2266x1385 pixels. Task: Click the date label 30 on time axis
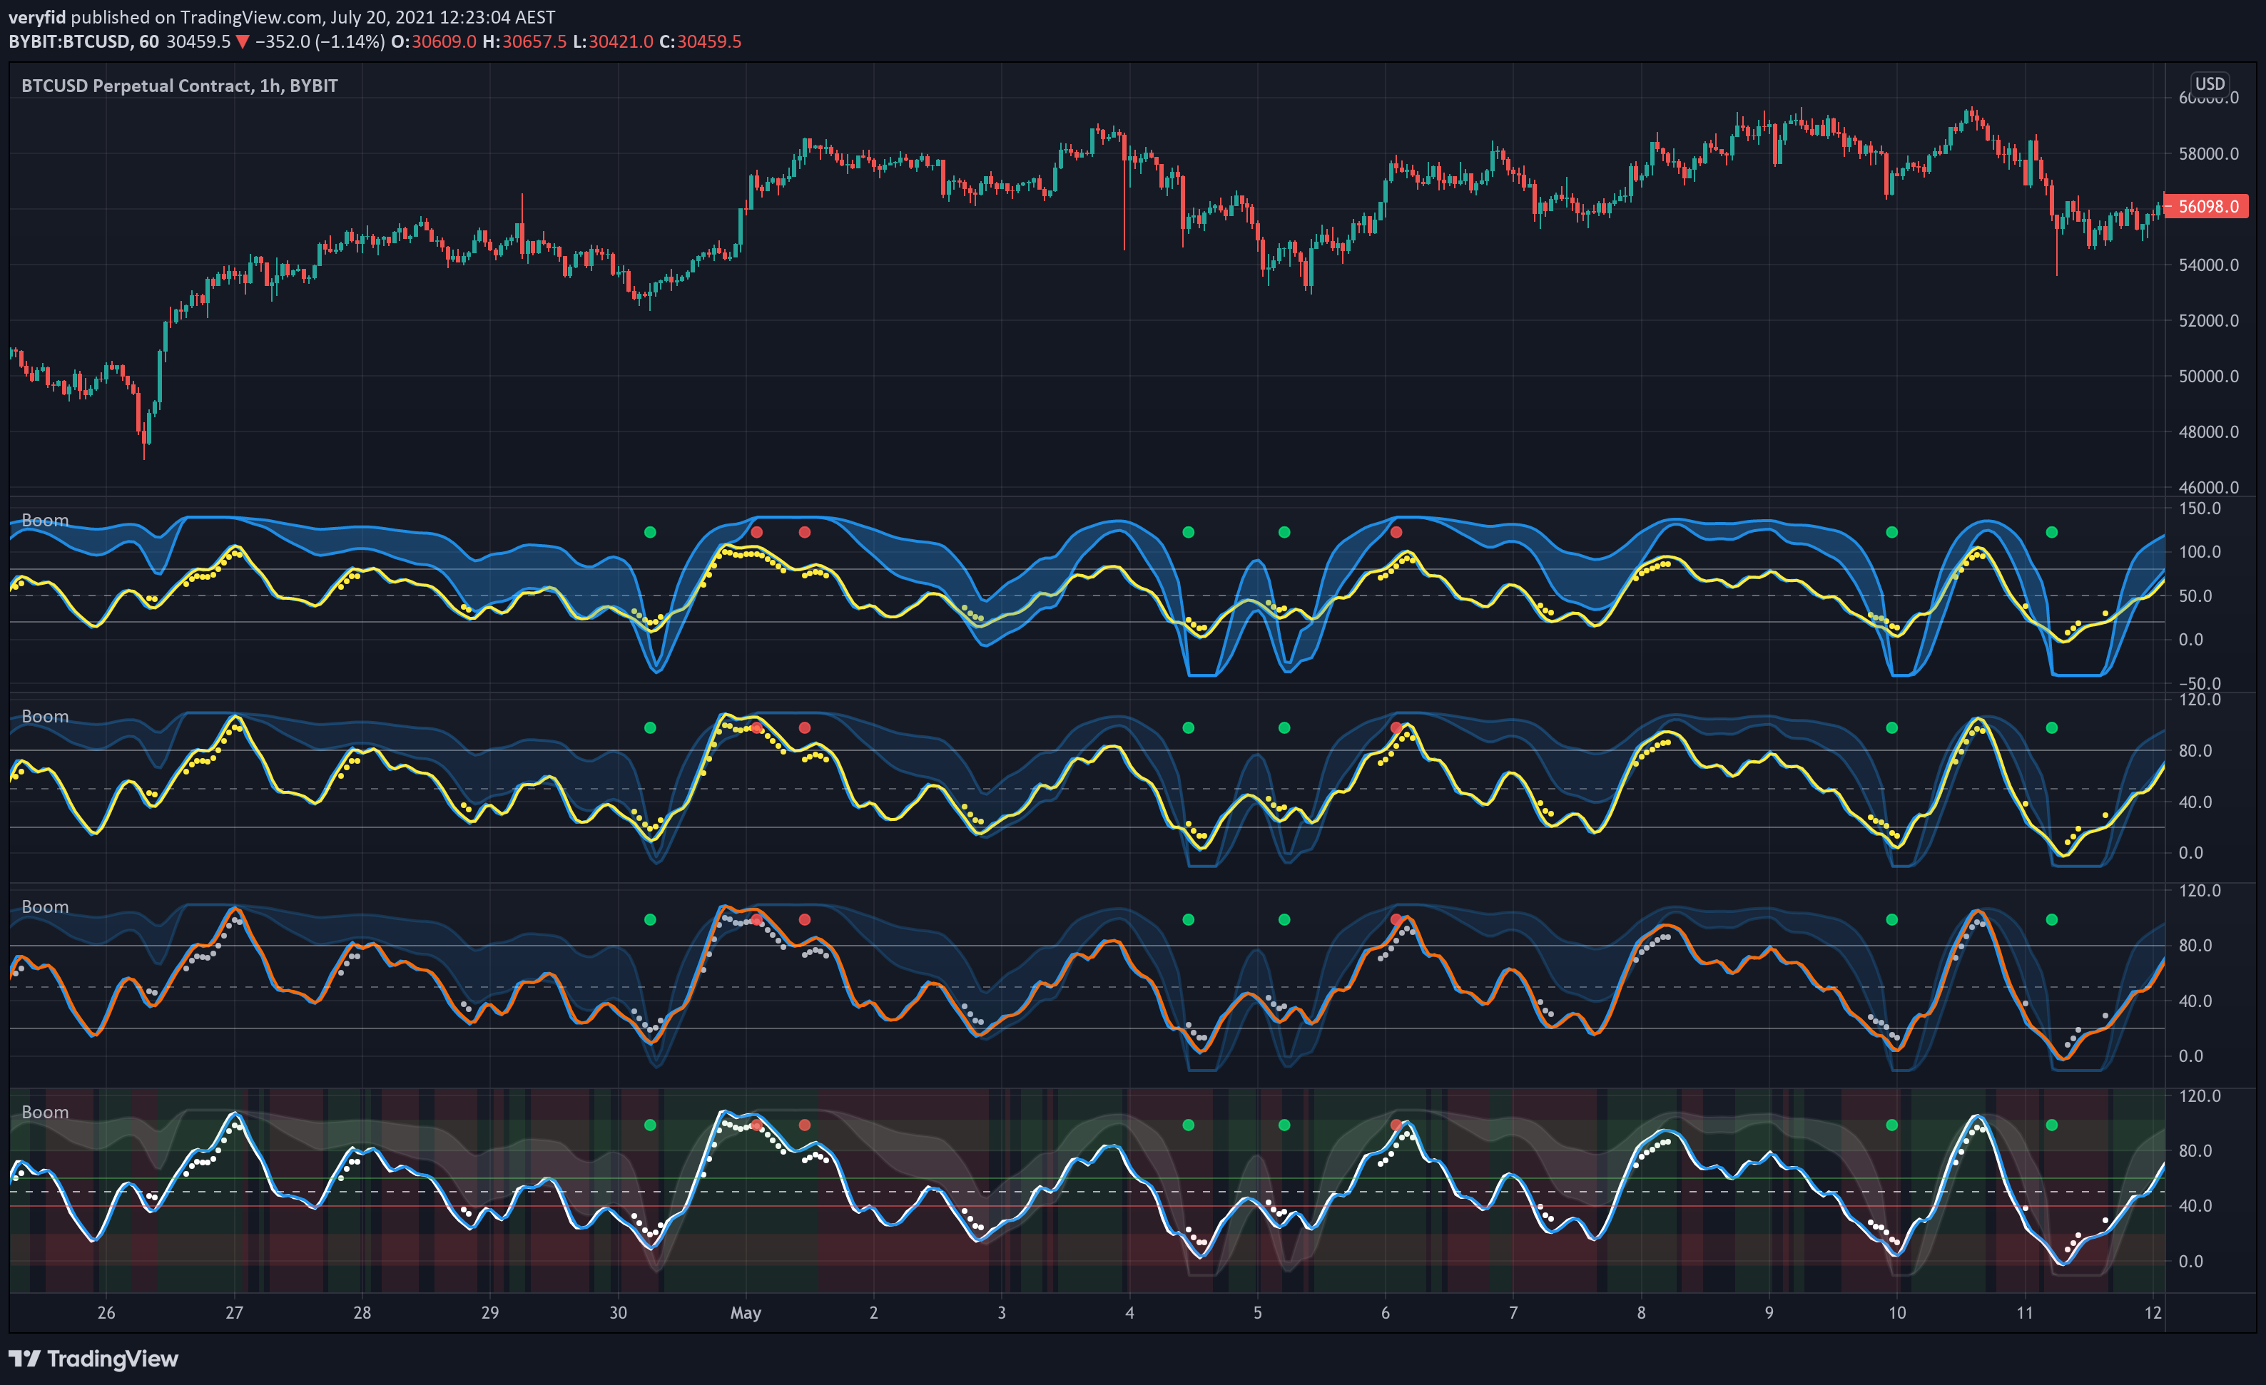coord(618,1312)
